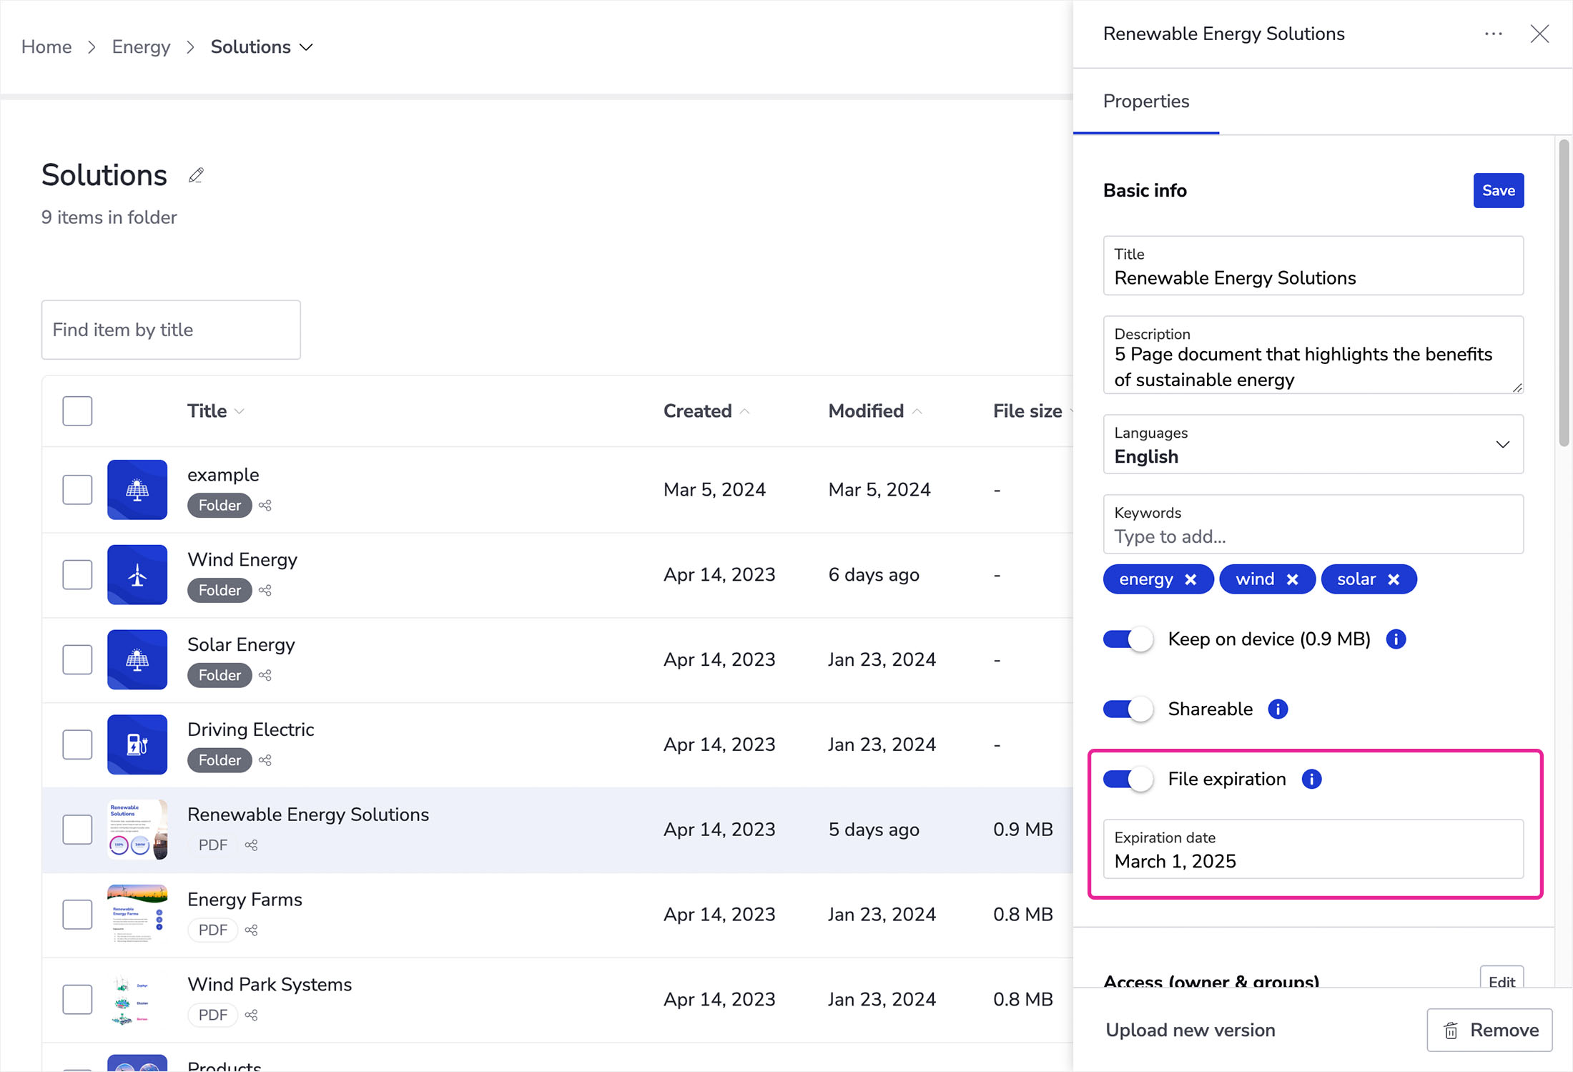Open the Energy Farms file title

tap(245, 900)
